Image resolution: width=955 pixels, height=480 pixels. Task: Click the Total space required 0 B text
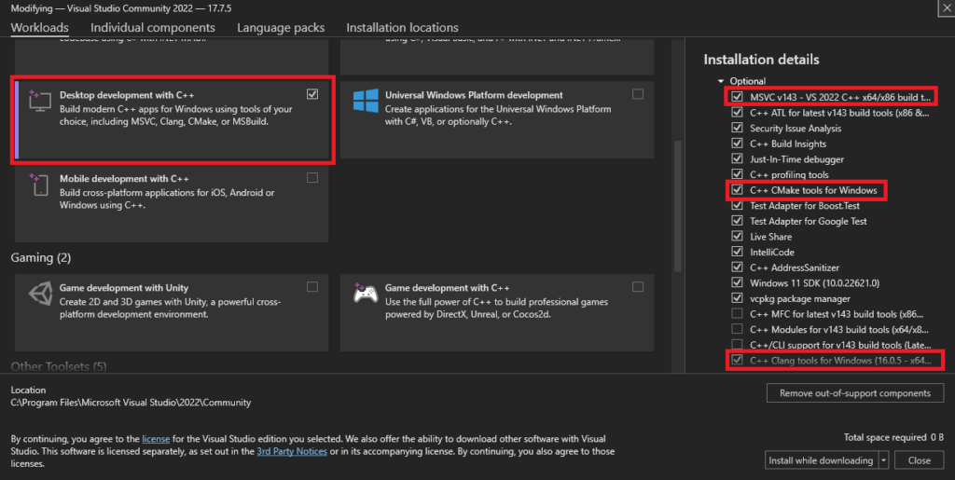(x=893, y=437)
